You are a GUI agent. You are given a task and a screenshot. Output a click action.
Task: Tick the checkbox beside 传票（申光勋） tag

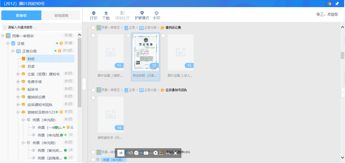93,160
